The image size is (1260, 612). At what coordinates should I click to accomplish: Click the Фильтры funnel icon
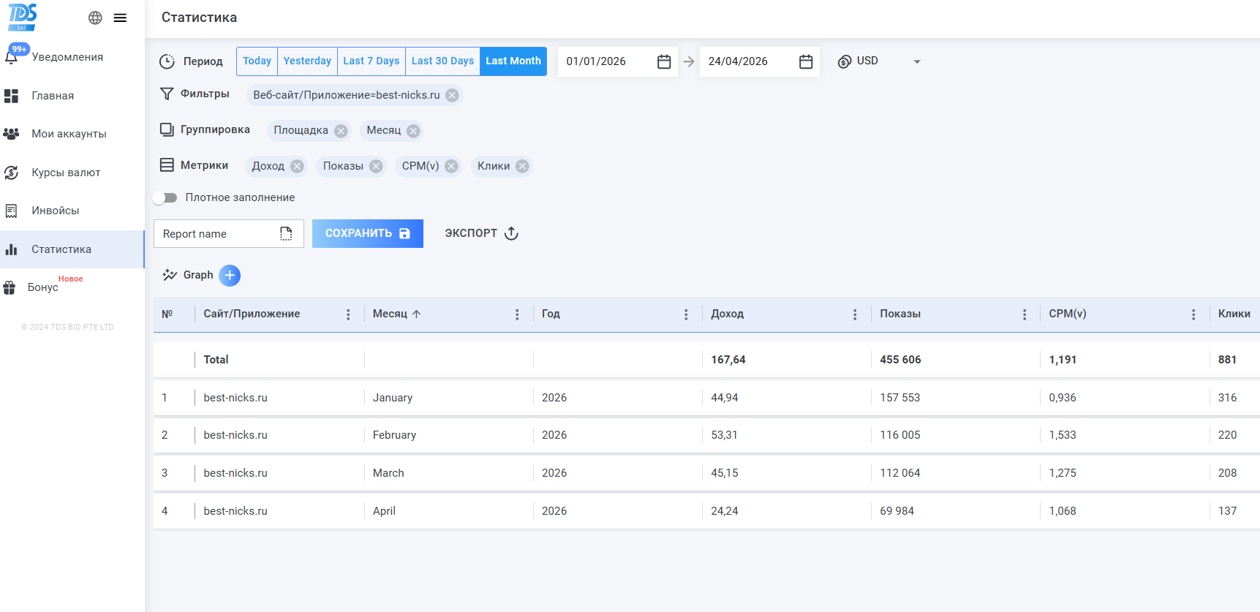pyautogui.click(x=167, y=94)
